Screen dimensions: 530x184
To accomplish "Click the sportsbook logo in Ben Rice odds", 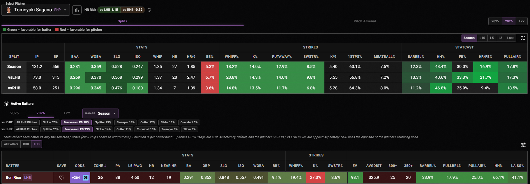I will click(x=86, y=178).
